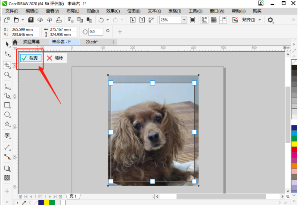298x205 pixels.
Task: Open the 效果 menu
Action: point(113,11)
